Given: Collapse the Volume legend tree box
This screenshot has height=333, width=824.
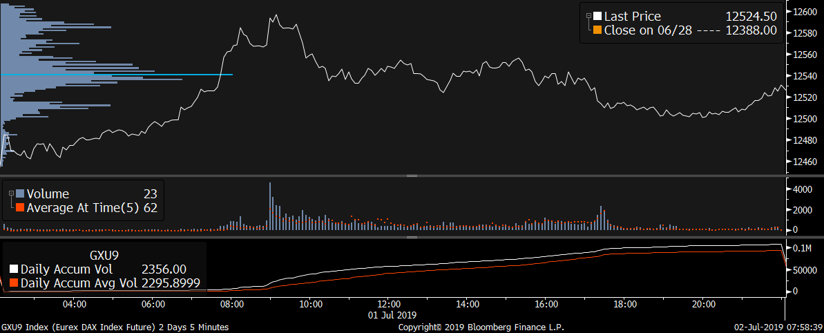Looking at the screenshot, I should 12,194.
